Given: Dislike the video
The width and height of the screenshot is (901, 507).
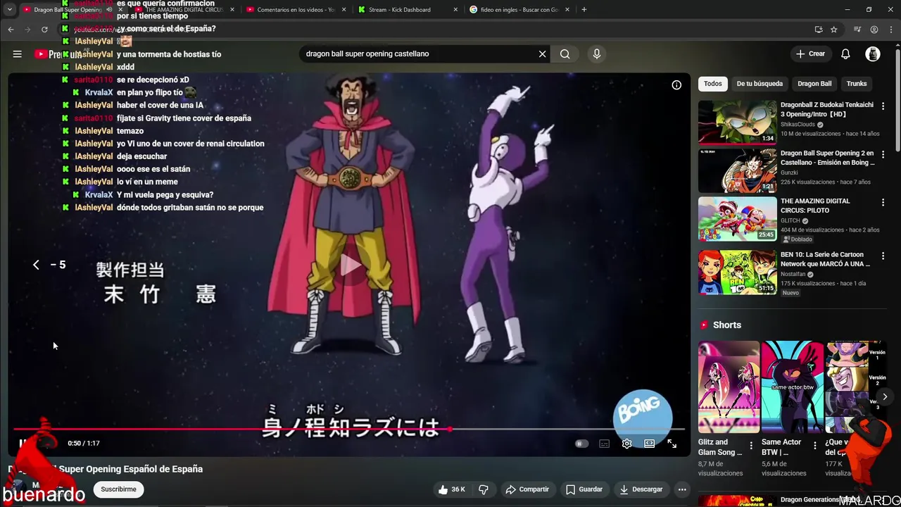Looking at the screenshot, I should pos(484,489).
